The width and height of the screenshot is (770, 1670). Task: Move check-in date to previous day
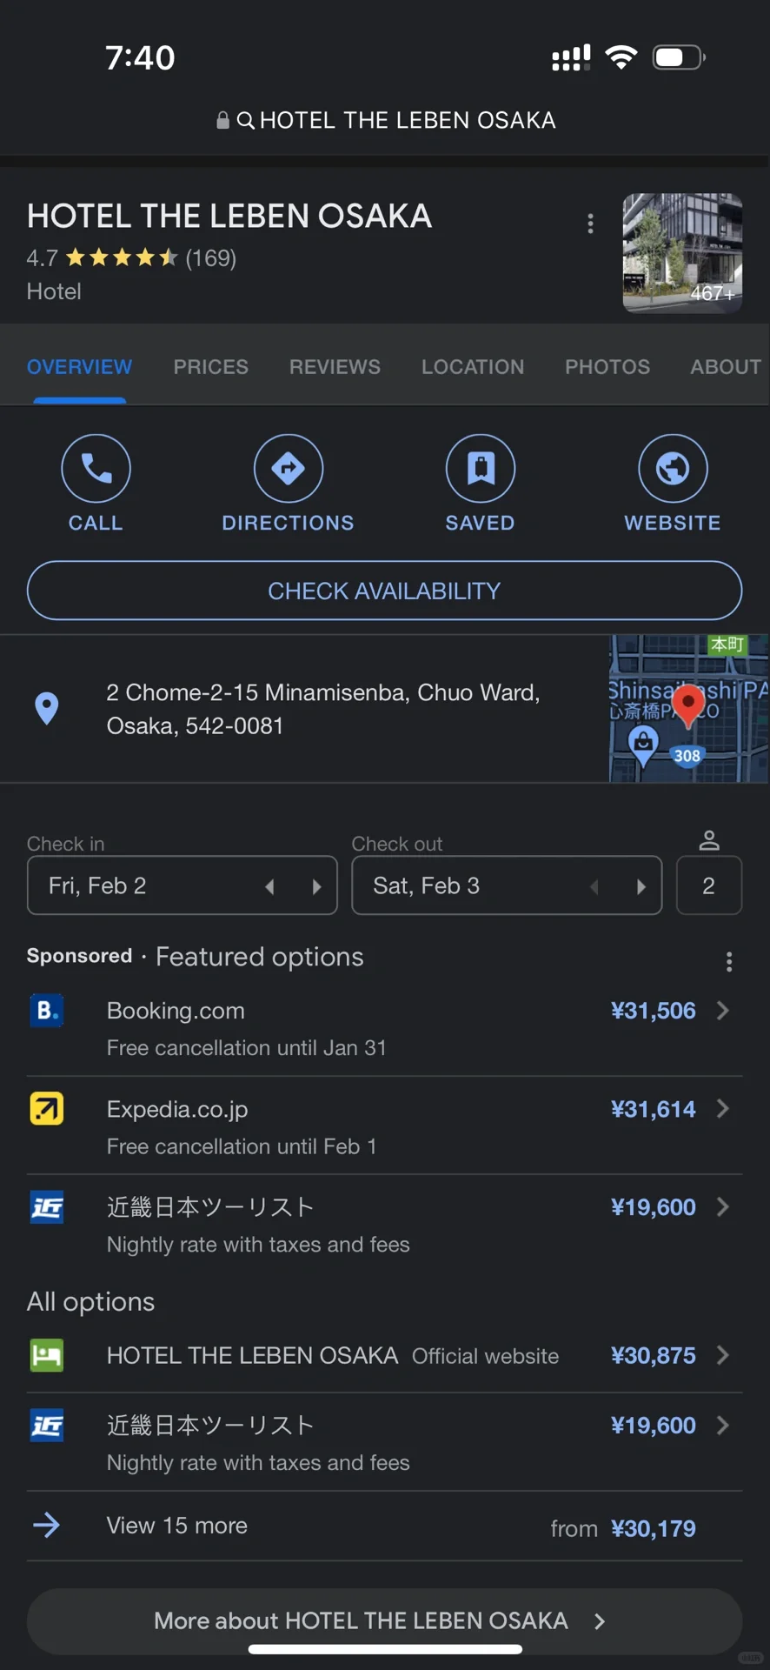pyautogui.click(x=269, y=886)
